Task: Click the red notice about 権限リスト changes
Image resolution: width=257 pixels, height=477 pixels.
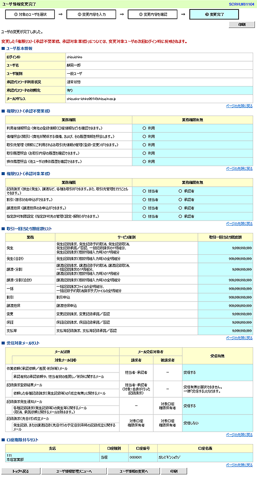Action: (94, 42)
